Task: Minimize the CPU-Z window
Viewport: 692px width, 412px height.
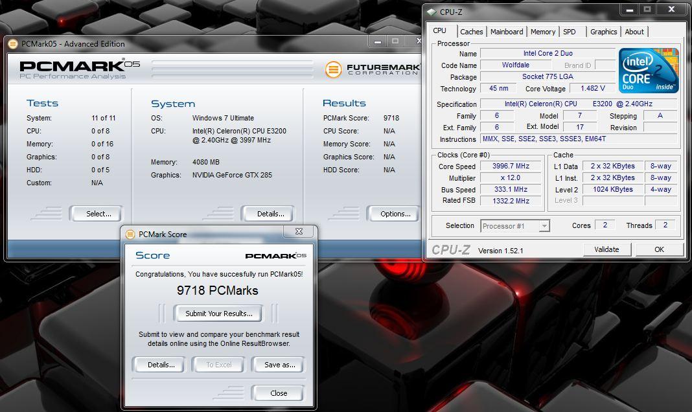Action: pyautogui.click(x=630, y=9)
